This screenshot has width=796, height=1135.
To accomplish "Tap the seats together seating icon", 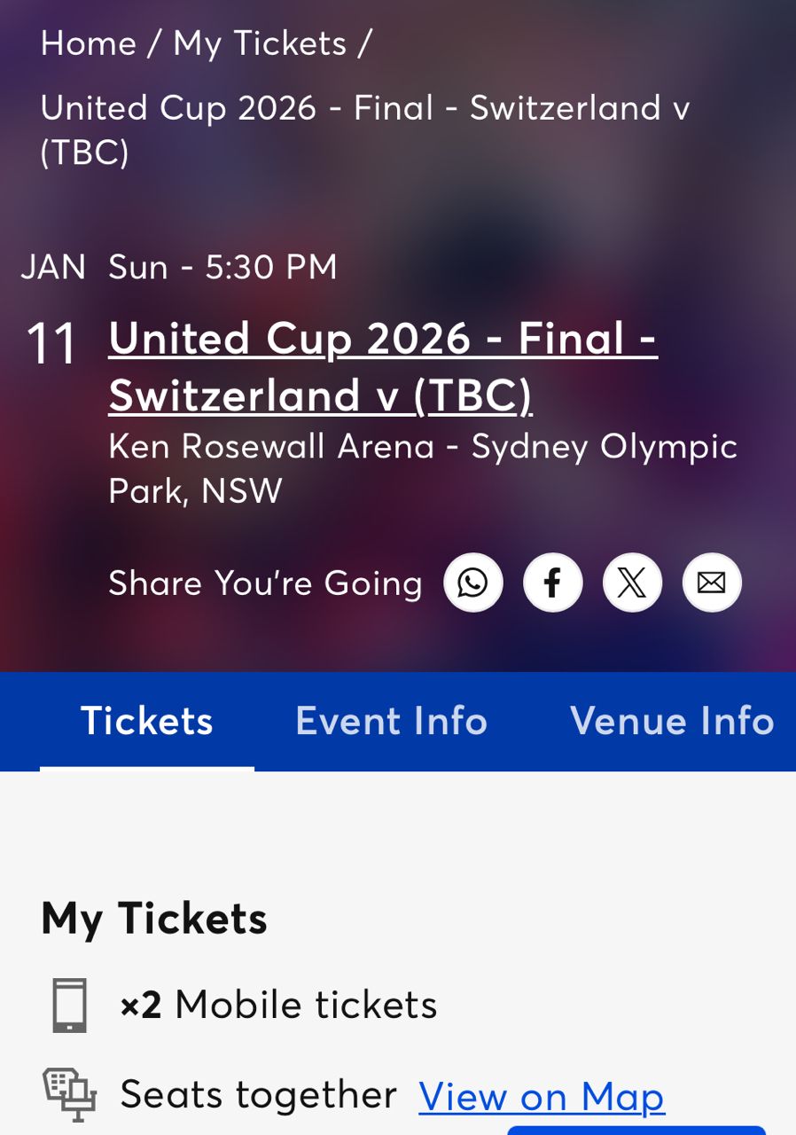I will point(69,1095).
